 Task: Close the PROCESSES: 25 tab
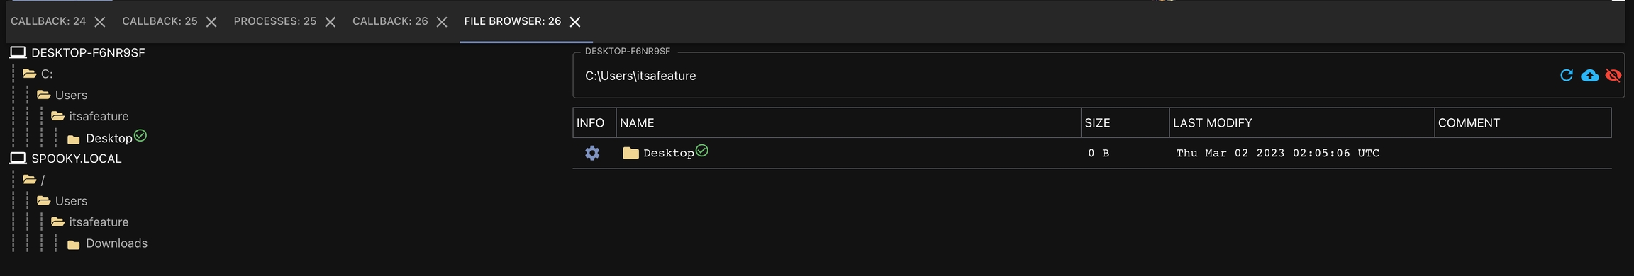point(330,22)
